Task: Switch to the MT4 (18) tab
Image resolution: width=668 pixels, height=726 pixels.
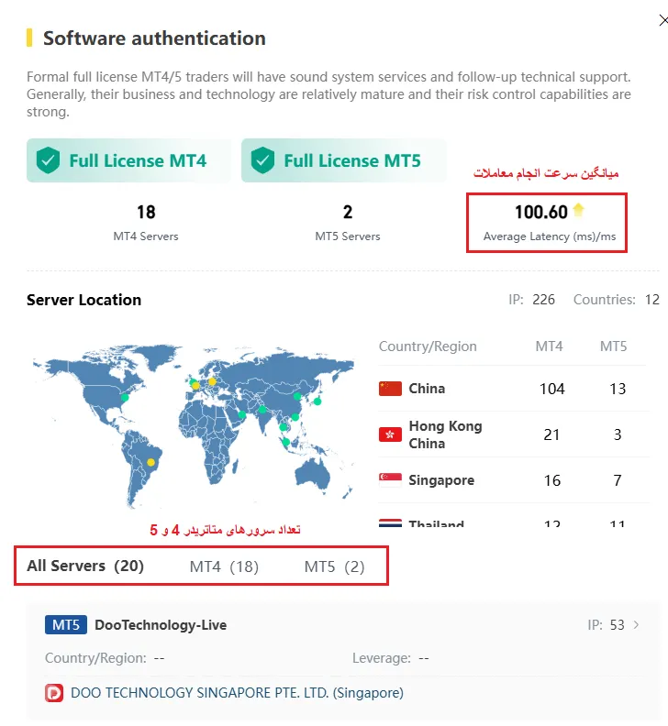Action: coord(224,566)
